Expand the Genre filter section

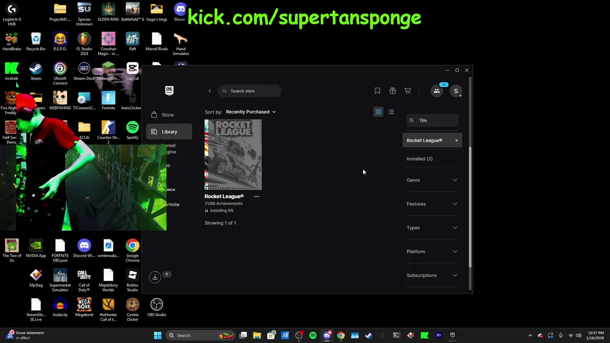click(x=432, y=180)
